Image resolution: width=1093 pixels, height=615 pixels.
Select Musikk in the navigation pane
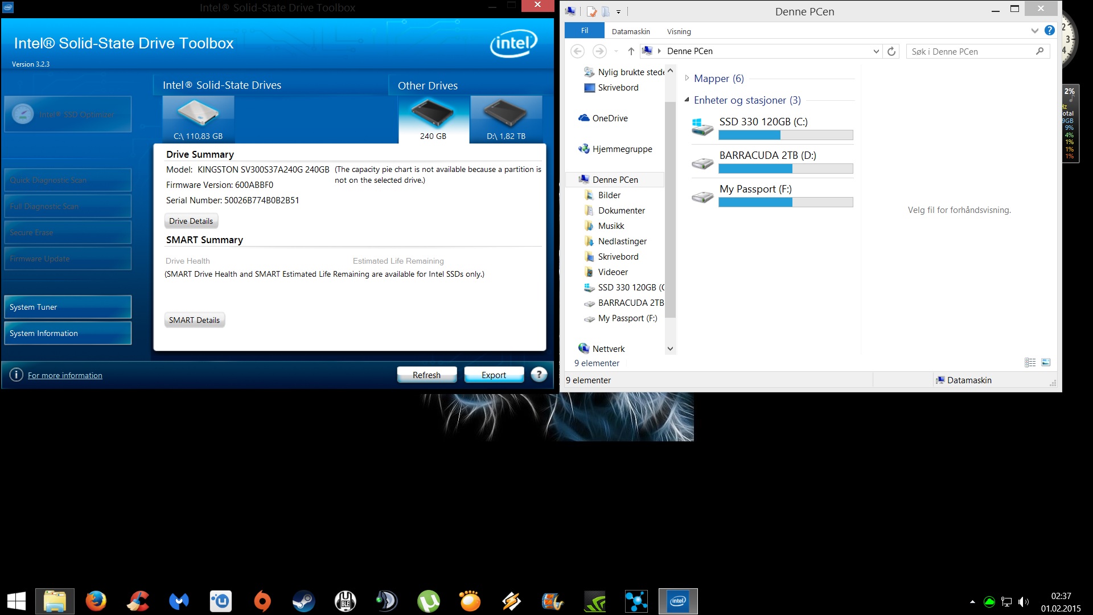604,225
